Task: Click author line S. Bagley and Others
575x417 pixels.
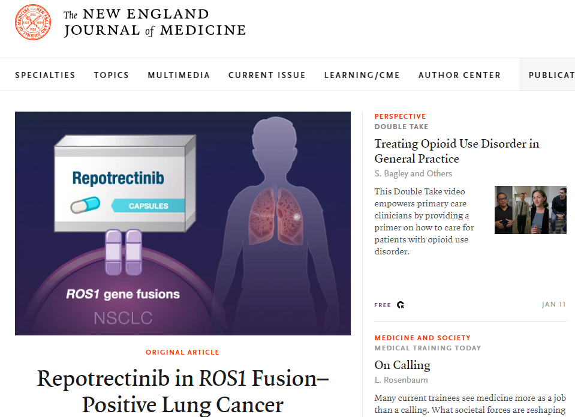Action: [x=413, y=173]
